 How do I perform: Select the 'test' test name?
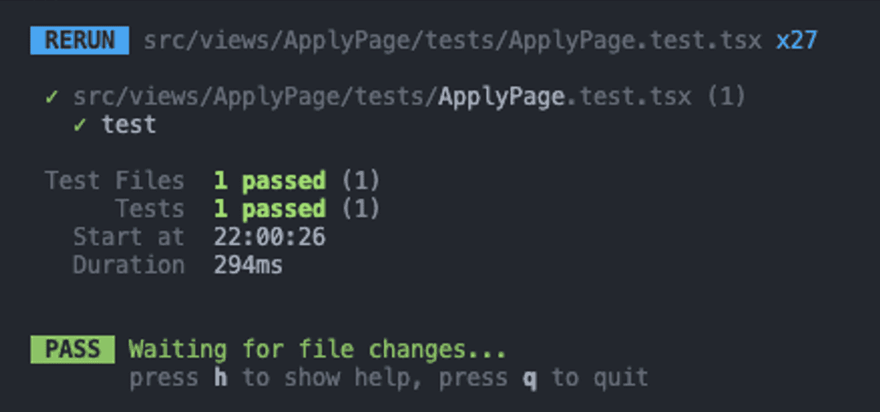click(129, 124)
